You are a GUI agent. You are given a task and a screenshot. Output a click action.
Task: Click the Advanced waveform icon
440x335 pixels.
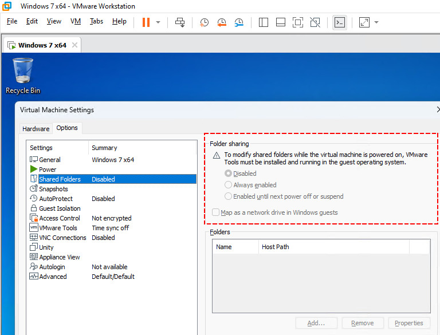tap(34, 276)
